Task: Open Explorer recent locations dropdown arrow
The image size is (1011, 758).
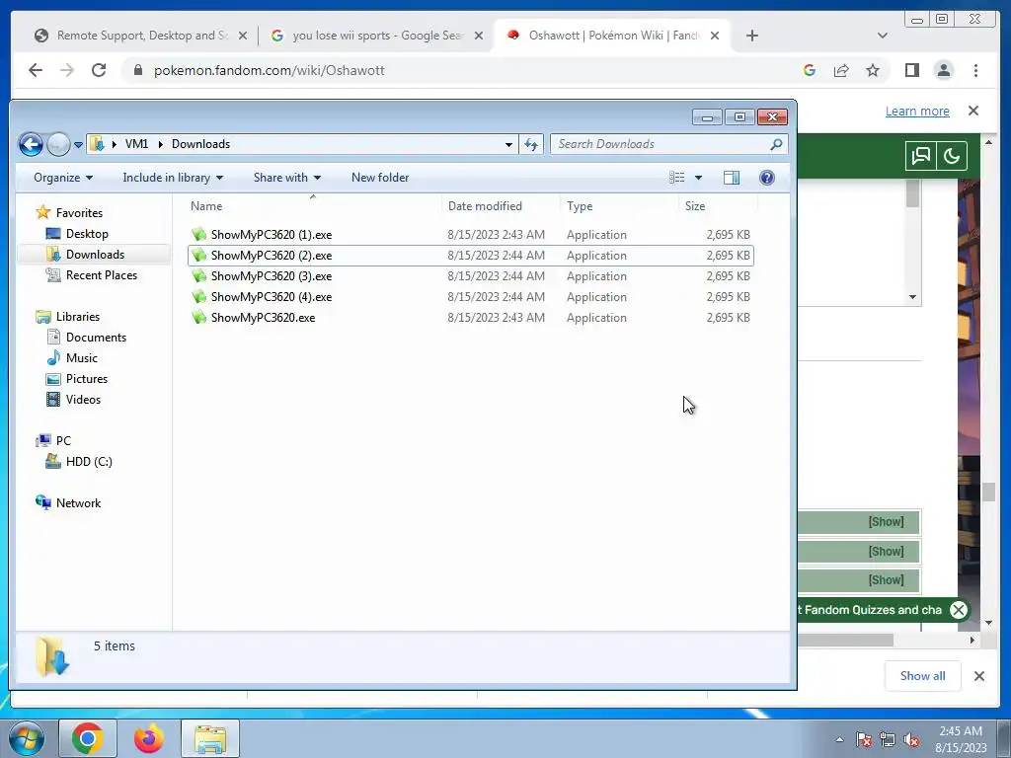Action: point(78,145)
